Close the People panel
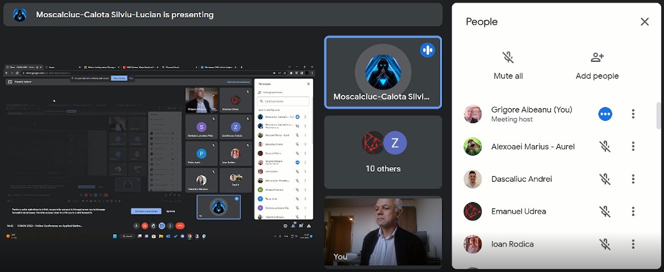This screenshot has height=272, width=664. [645, 21]
